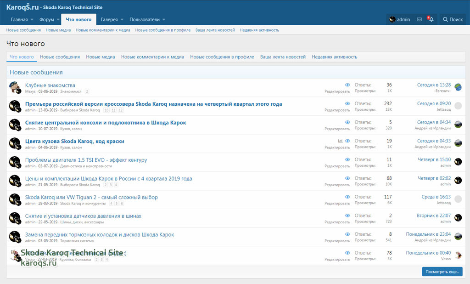Image resolution: width=470 pixels, height=284 pixels.
Task: Click the poll chart icon in Цвета кузова row
Action: pos(340,141)
